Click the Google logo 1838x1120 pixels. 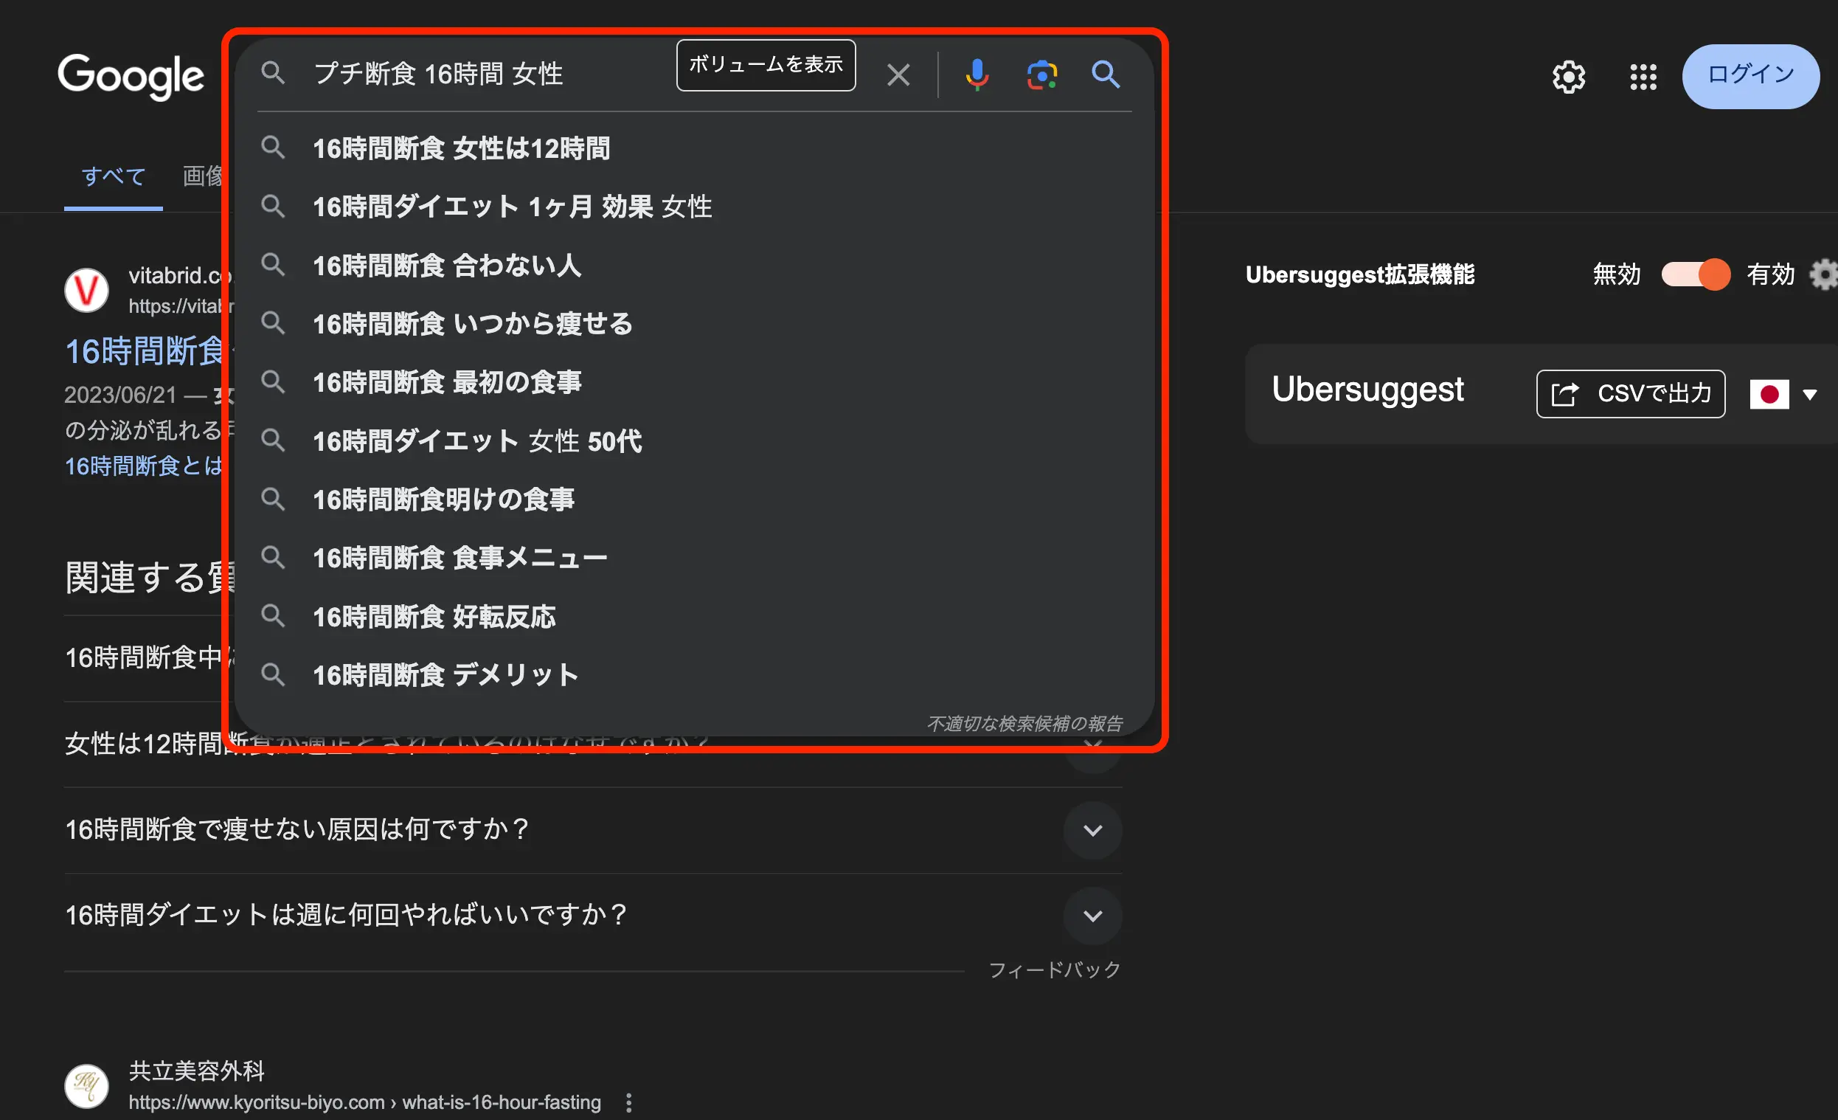pos(131,75)
